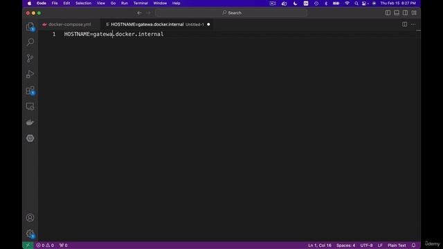The image size is (443, 249).
Task: Click line number 1 in gutter
Action: click(54, 34)
